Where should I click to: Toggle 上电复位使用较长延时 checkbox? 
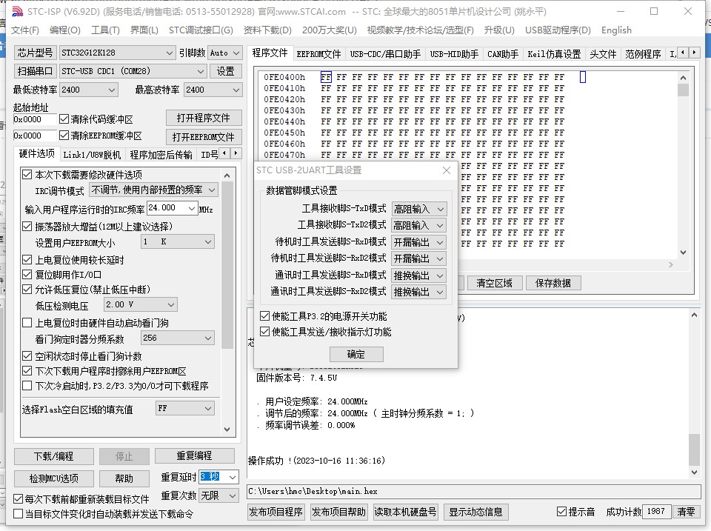tap(27, 260)
